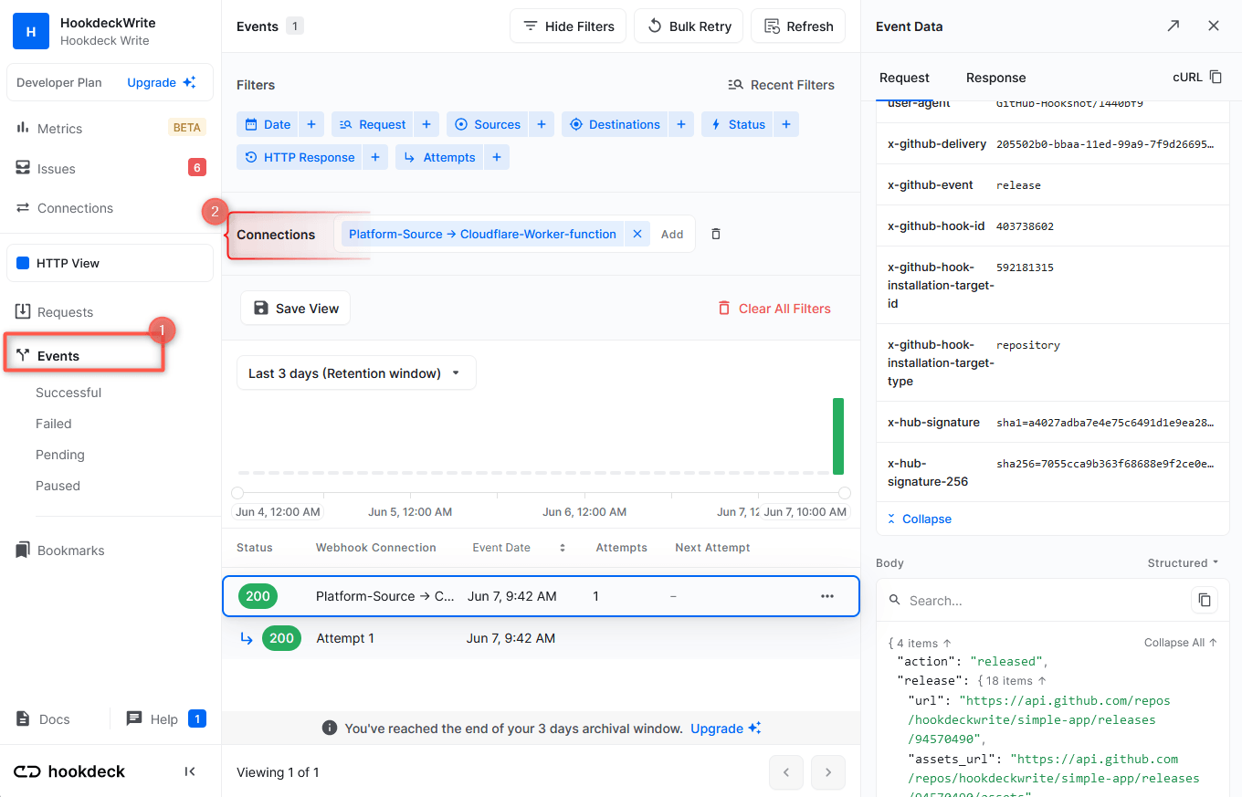Open the ellipsis actions menu on the event row
This screenshot has width=1242, height=797.
(827, 595)
